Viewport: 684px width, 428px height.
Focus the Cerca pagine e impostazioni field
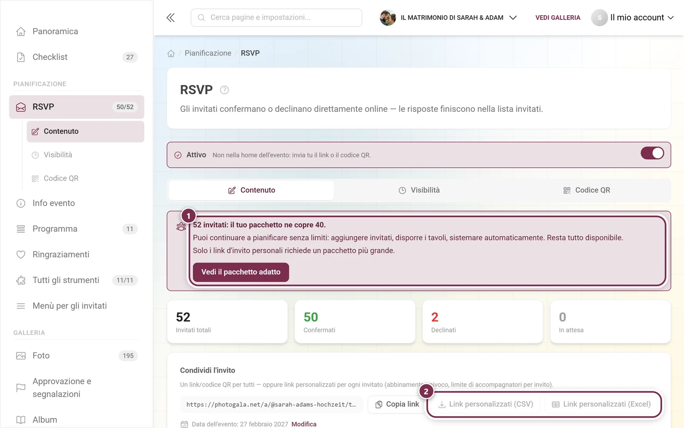tap(276, 18)
